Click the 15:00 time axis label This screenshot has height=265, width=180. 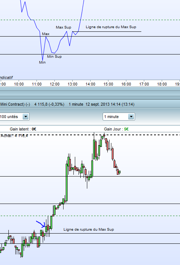click(108, 84)
